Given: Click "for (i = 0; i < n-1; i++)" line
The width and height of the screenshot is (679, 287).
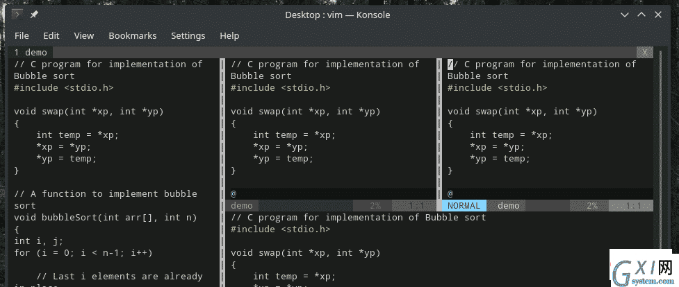Looking at the screenshot, I should click(83, 253).
